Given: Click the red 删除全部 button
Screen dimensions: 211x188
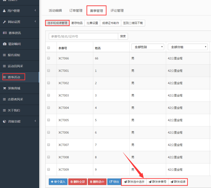Looking at the screenshot, I should (x=78, y=182).
